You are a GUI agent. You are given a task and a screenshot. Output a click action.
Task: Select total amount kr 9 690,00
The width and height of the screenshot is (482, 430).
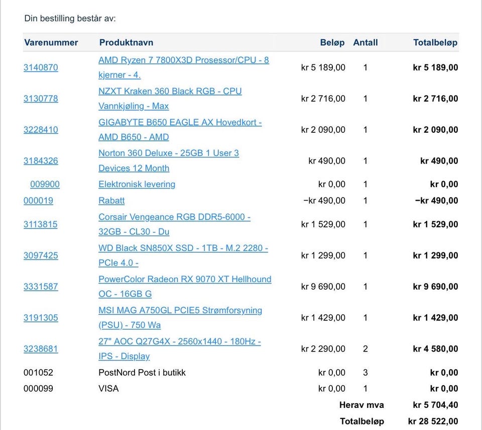435,287
